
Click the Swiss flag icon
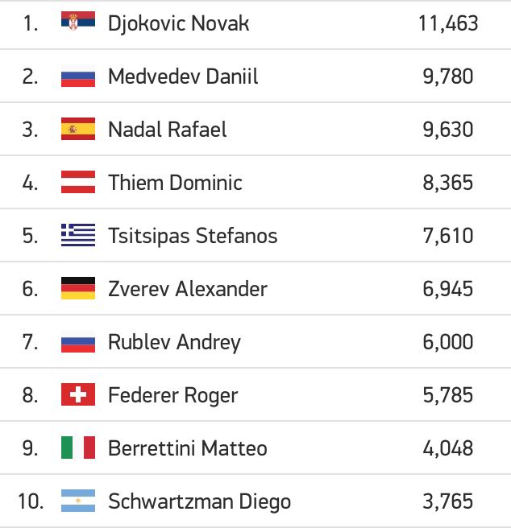tap(78, 394)
